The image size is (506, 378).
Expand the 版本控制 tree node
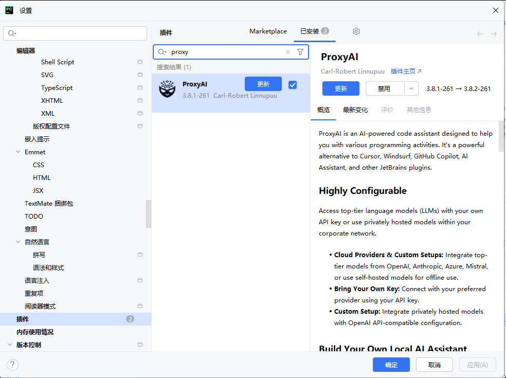(x=10, y=345)
